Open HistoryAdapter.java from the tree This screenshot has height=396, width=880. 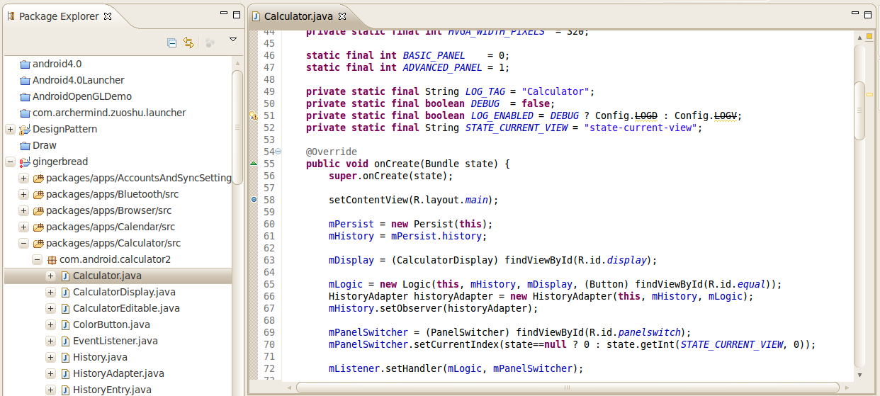pyautogui.click(x=118, y=373)
